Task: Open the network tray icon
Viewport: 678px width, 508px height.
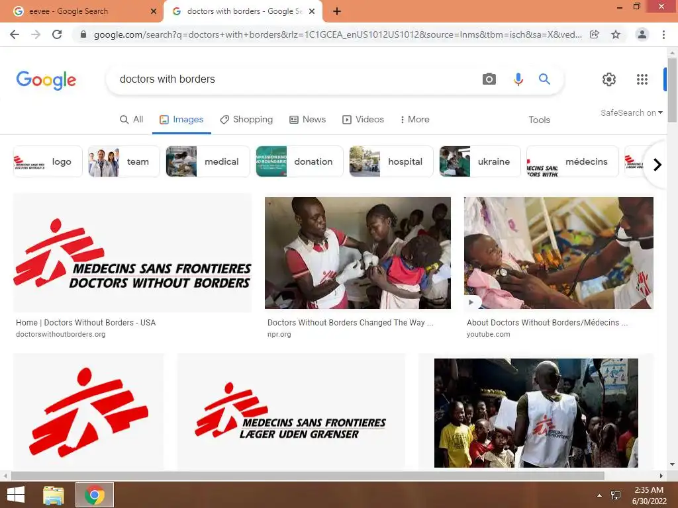Action: pos(616,495)
